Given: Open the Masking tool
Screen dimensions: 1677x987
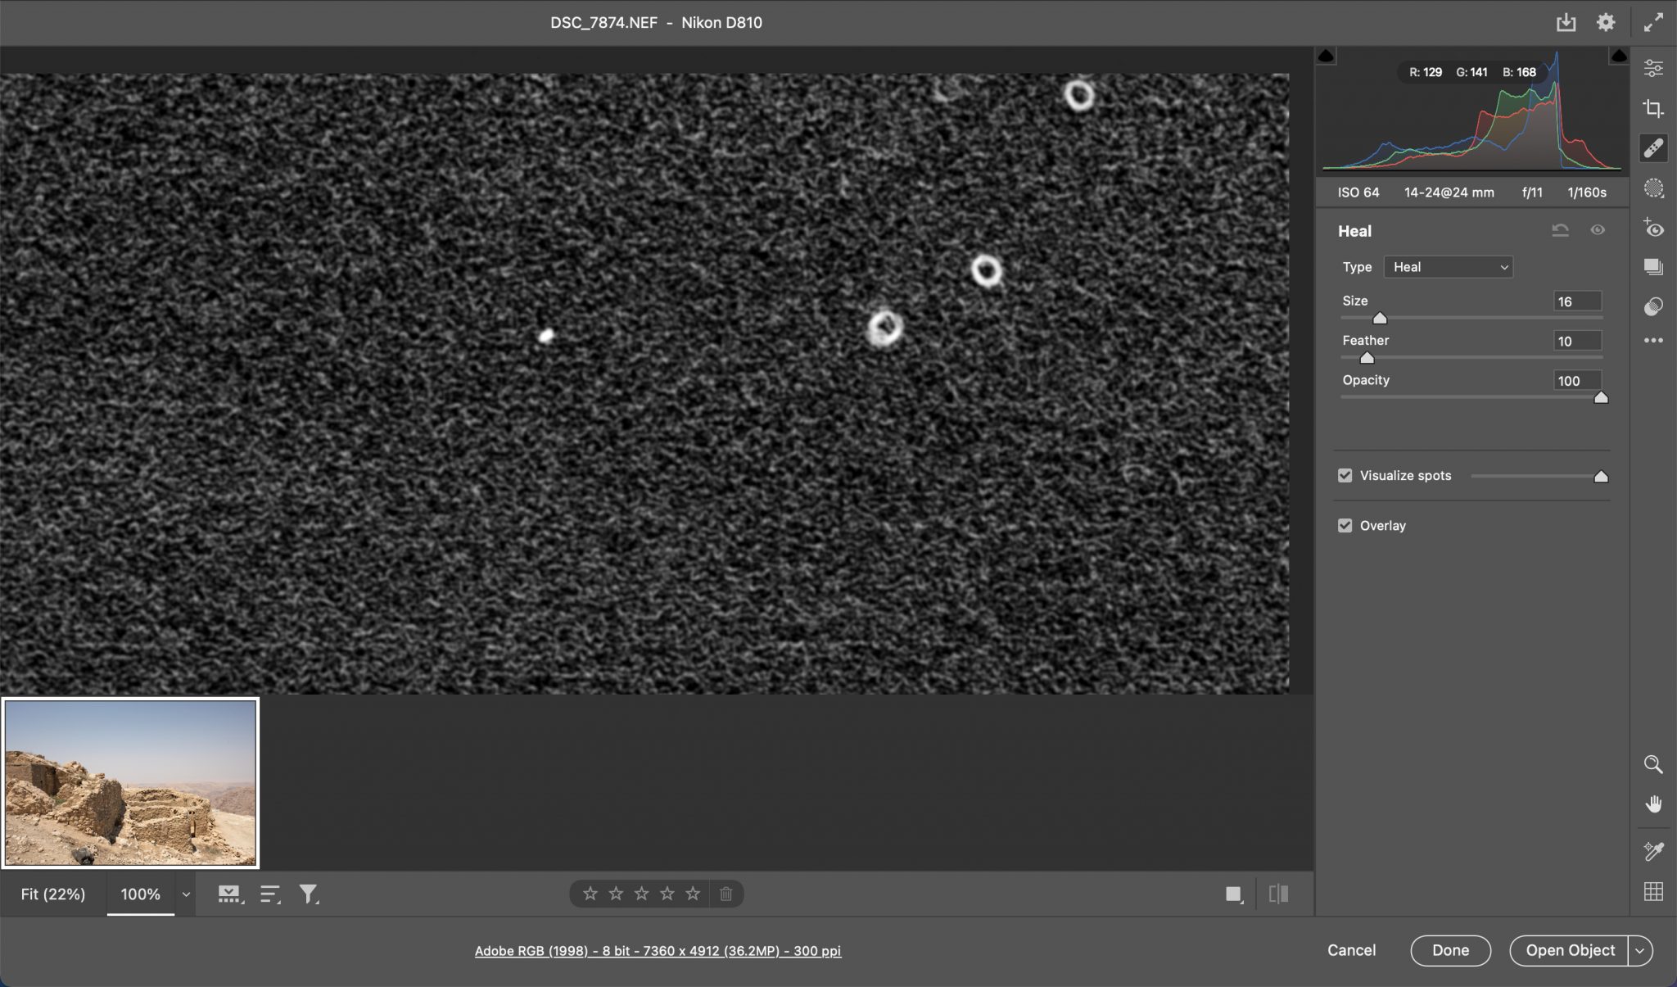Looking at the screenshot, I should point(1655,188).
